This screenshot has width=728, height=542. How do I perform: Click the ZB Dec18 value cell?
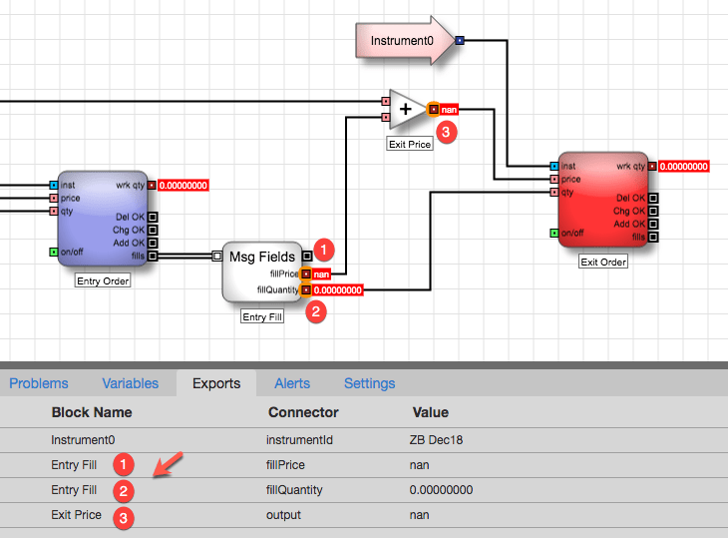tap(436, 440)
